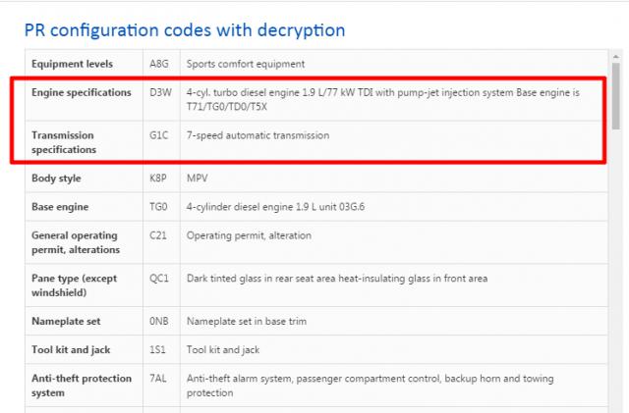Click the TG0 base engine code
This screenshot has height=413, width=629.
point(158,207)
